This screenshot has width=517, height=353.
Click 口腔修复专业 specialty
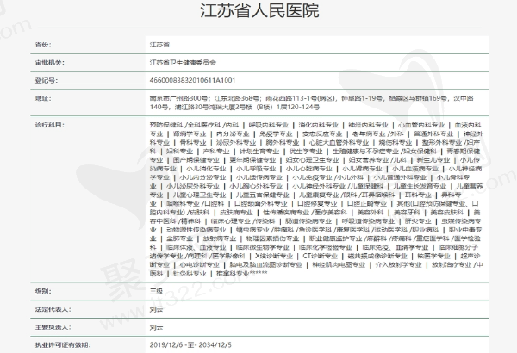coord(317,204)
